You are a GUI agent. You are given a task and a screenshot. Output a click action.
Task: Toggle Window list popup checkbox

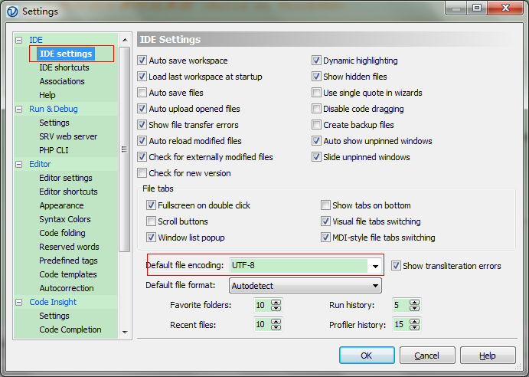point(151,238)
